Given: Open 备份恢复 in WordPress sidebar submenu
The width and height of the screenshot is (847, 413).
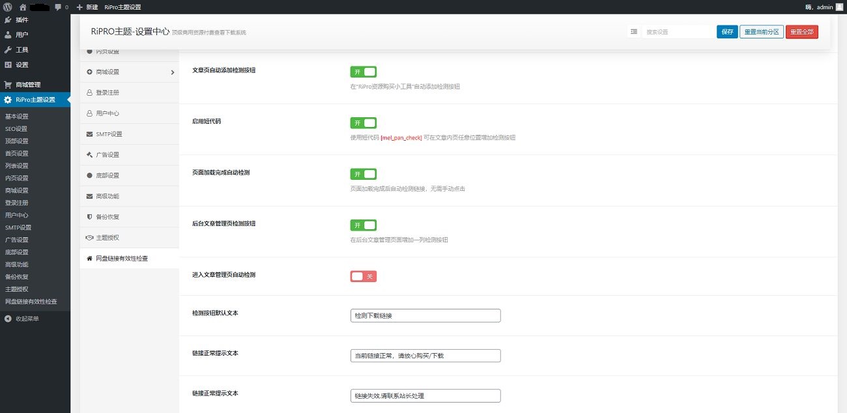Looking at the screenshot, I should click(17, 277).
